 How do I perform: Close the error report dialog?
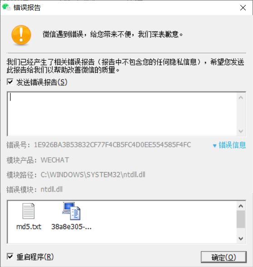[x=243, y=8]
